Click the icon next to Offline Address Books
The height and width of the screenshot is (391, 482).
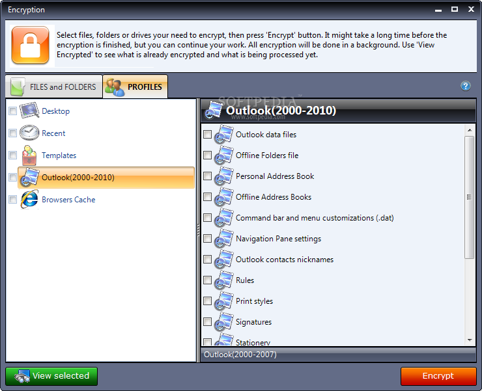[x=224, y=197]
